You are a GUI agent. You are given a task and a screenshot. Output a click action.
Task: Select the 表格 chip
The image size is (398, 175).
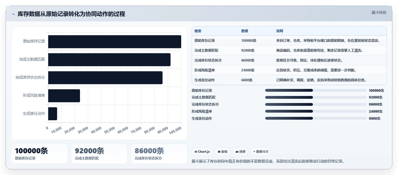(222, 152)
